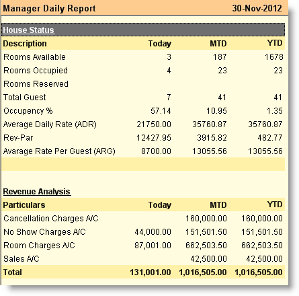Image resolution: width=299 pixels, height=296 pixels.
Task: Select the Total Guest row label
Action: pyautogui.click(x=25, y=98)
